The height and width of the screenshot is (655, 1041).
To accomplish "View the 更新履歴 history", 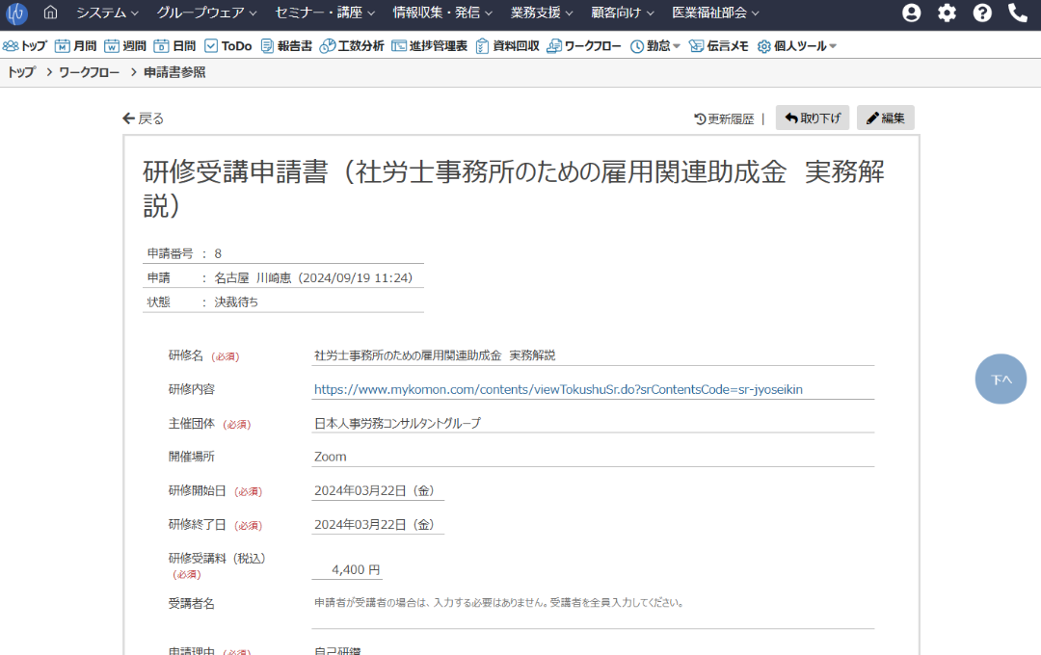I will 724,118.
